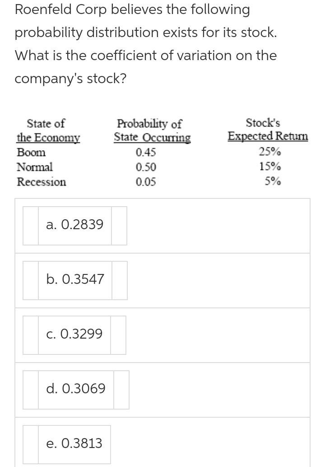Click the "State of the Economy" column header
The image size is (325, 467).
pyautogui.click(x=48, y=130)
